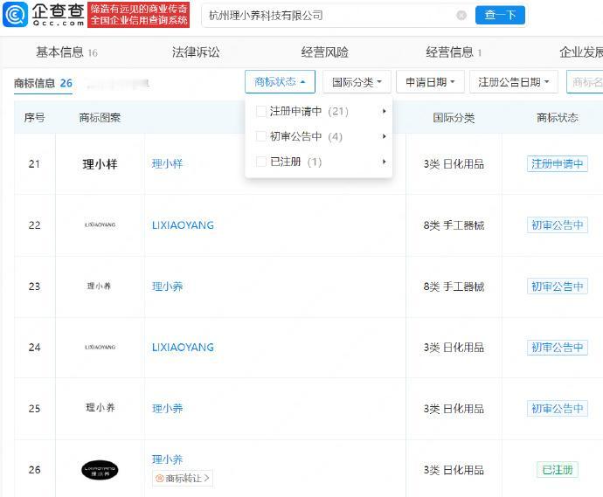Open LIXIAOYANG link in row 22
The height and width of the screenshot is (497, 603).
[x=183, y=225]
